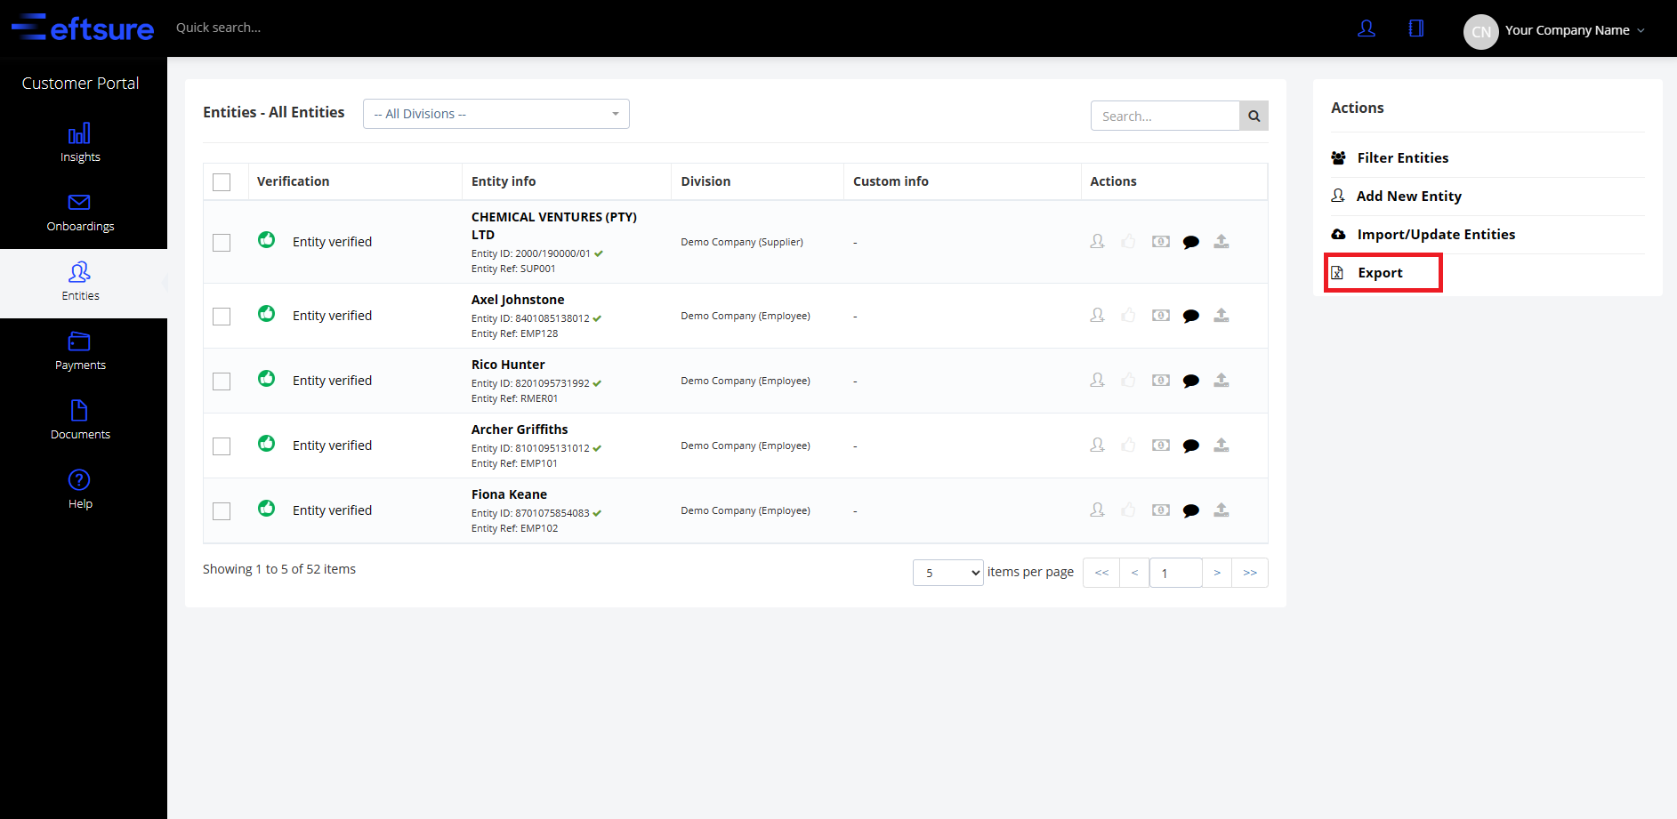
Task: Expand the All Divisions dropdown
Action: coord(496,114)
